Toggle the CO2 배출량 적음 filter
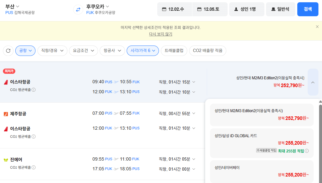The image size is (322, 183). click(x=208, y=51)
